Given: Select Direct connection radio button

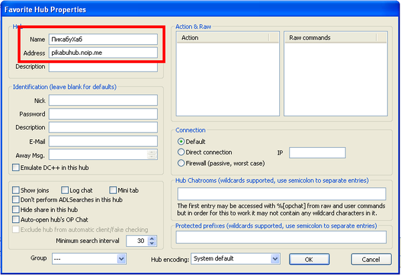Looking at the screenshot, I should [x=181, y=153].
